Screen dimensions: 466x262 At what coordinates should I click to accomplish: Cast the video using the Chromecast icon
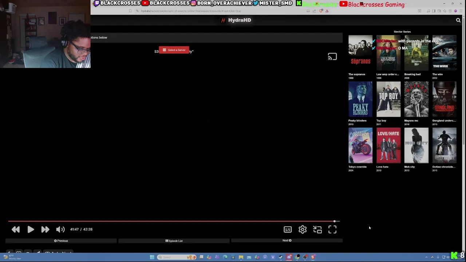tap(332, 57)
